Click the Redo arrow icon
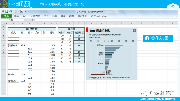180x101 pixels. click(x=16, y=12)
